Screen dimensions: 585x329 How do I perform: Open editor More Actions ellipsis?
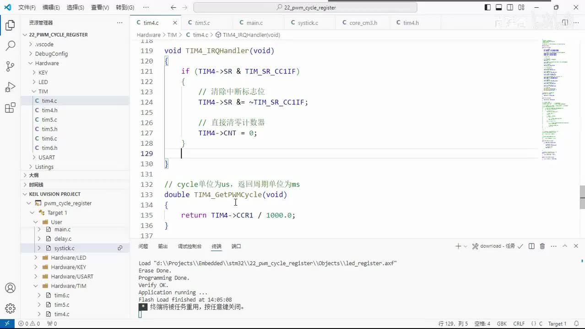click(x=576, y=22)
